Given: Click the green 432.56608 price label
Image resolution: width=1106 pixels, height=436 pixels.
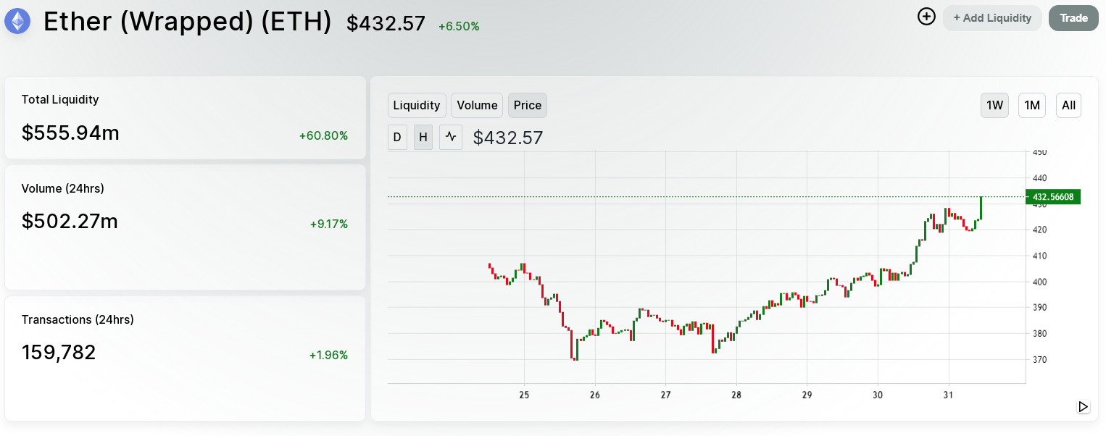Looking at the screenshot, I should (x=1053, y=197).
